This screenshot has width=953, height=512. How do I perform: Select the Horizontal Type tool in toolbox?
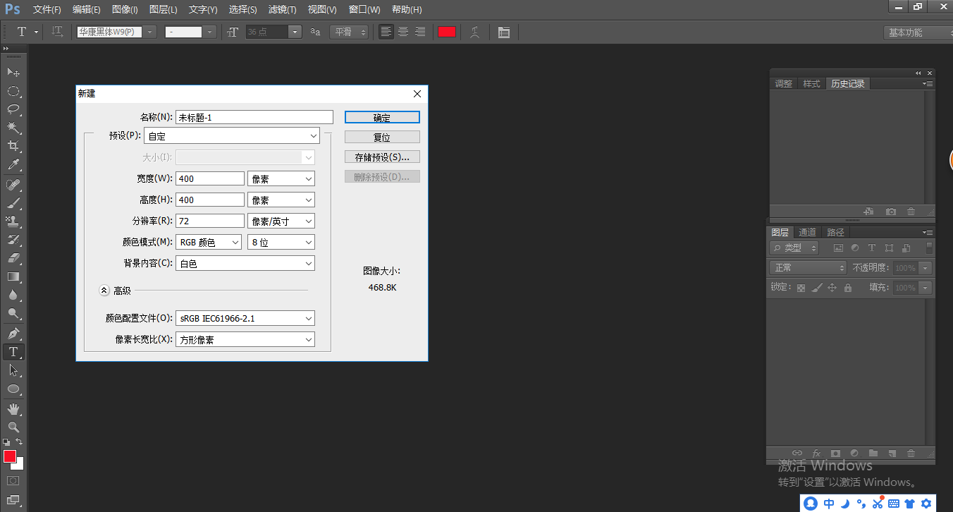coord(13,351)
